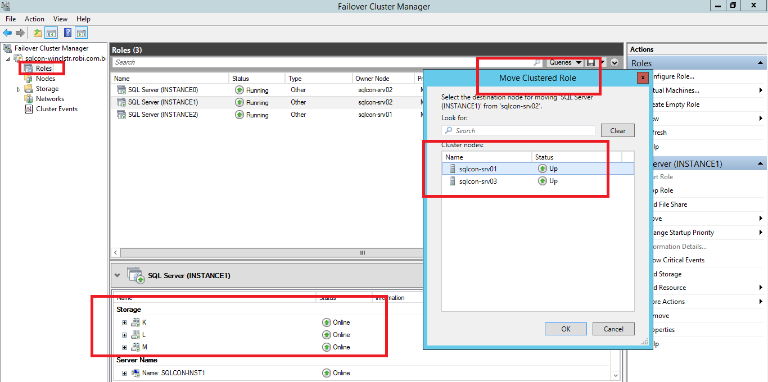The width and height of the screenshot is (768, 382).
Task: Open the File menu
Action: tap(11, 19)
